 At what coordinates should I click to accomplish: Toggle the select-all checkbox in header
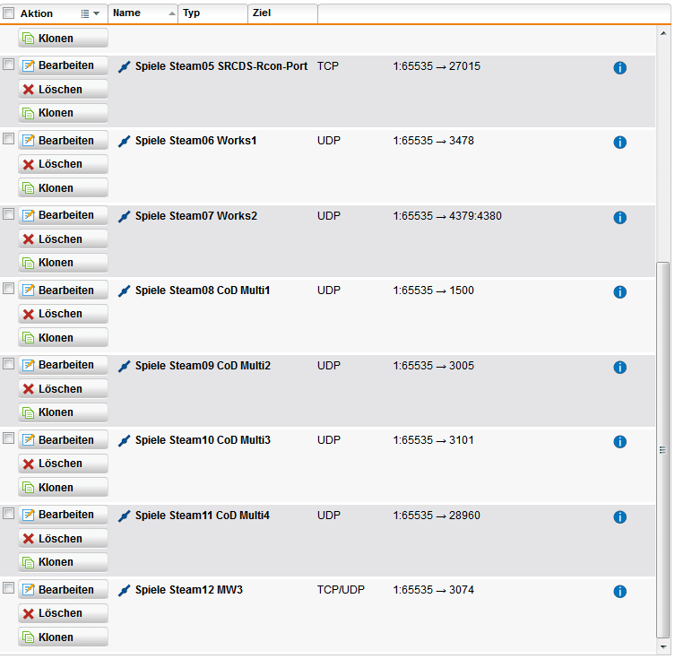point(9,13)
